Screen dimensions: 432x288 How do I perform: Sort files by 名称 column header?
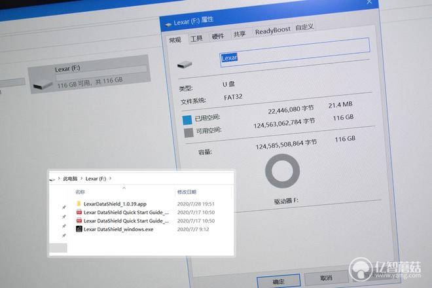tap(80, 192)
